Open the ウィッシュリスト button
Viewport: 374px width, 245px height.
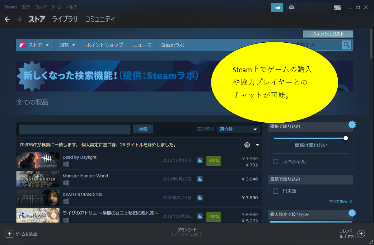[x=328, y=34]
